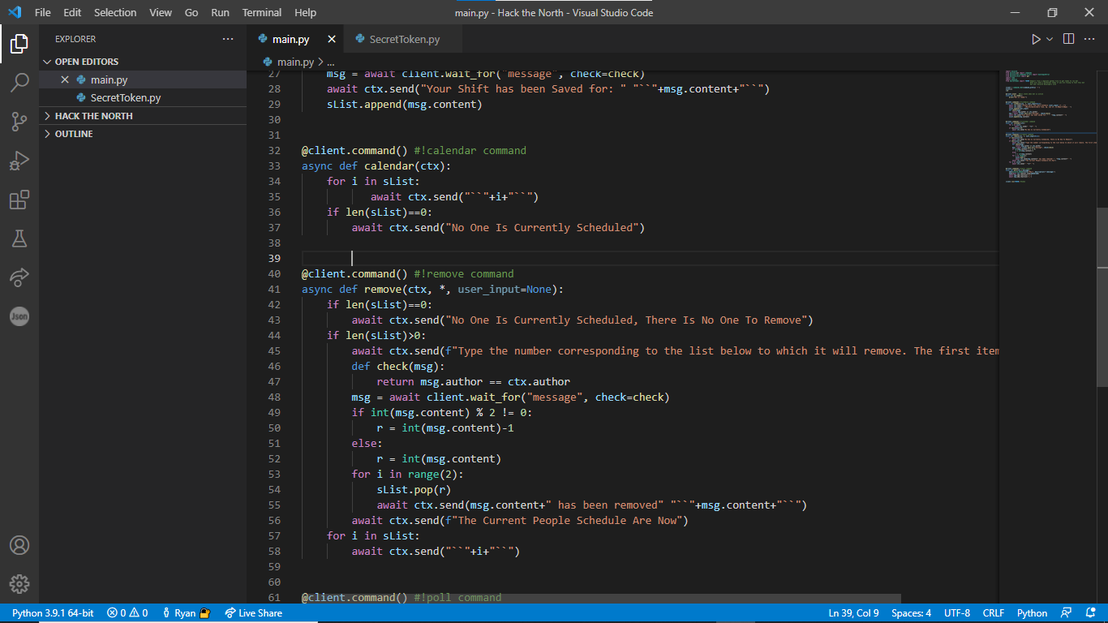The image size is (1108, 623).
Task: Open the Terminal menu
Action: pyautogui.click(x=261, y=12)
